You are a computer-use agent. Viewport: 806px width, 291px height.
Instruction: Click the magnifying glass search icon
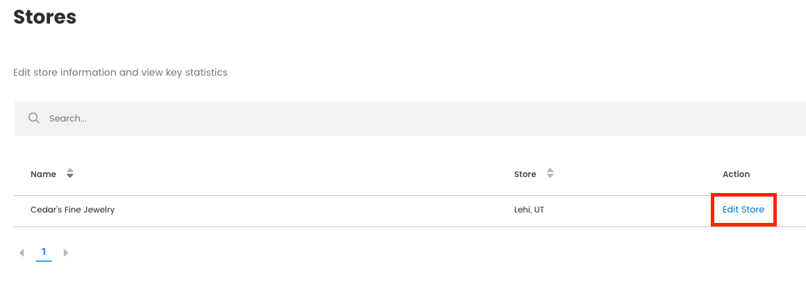click(33, 118)
